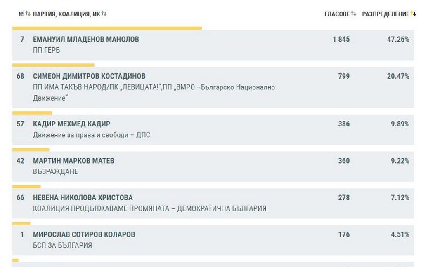Click the РАЗПРЕДЕЛЕНИЕ column header text
421x267 pixels.
click(386, 14)
